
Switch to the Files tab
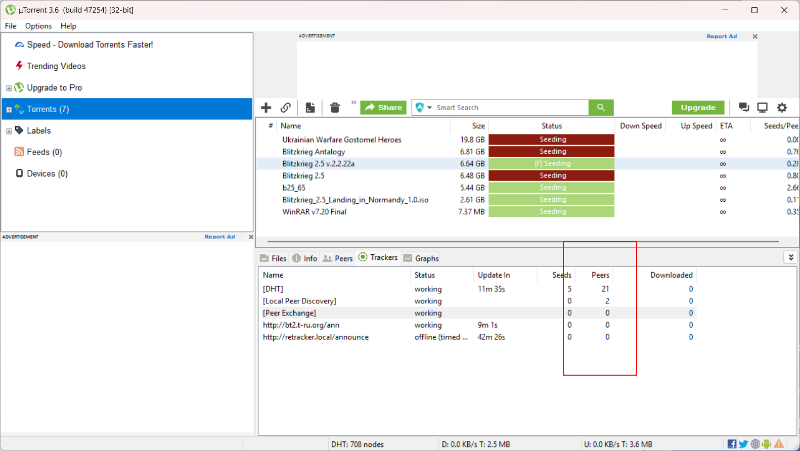pos(273,258)
